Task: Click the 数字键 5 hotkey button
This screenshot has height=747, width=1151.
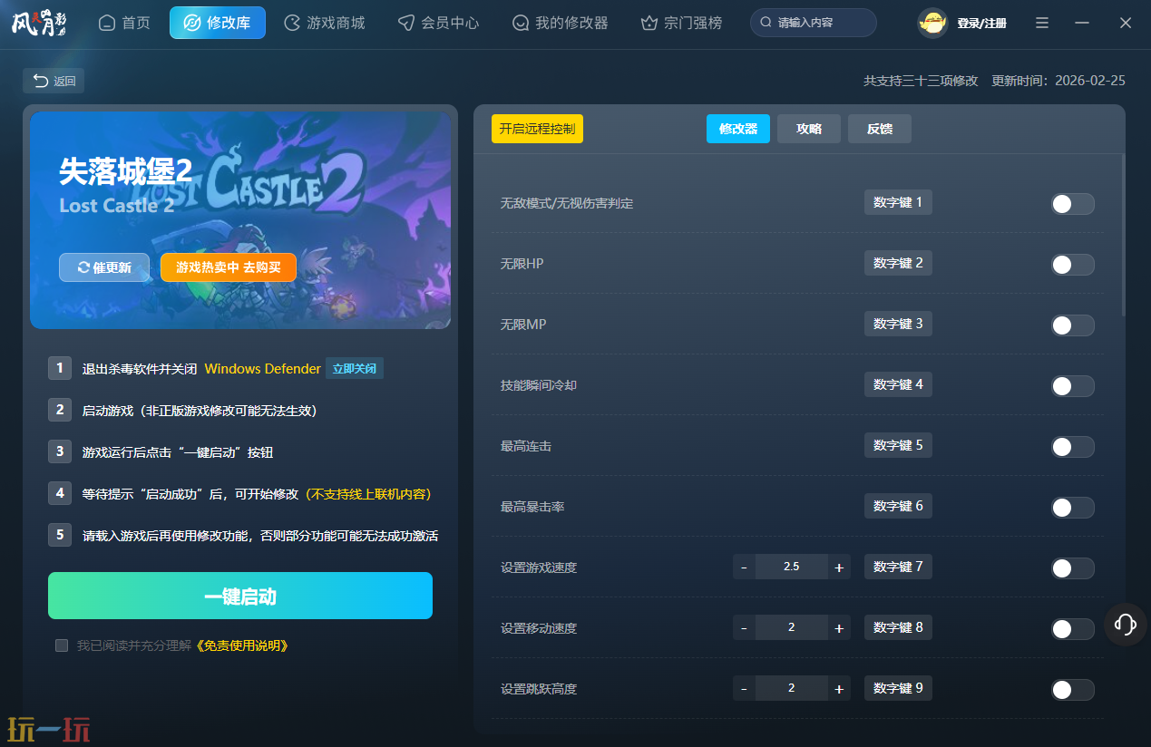Action: (898, 445)
